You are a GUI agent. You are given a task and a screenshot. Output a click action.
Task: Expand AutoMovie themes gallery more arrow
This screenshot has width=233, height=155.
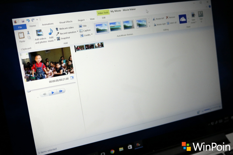(x=150, y=26)
